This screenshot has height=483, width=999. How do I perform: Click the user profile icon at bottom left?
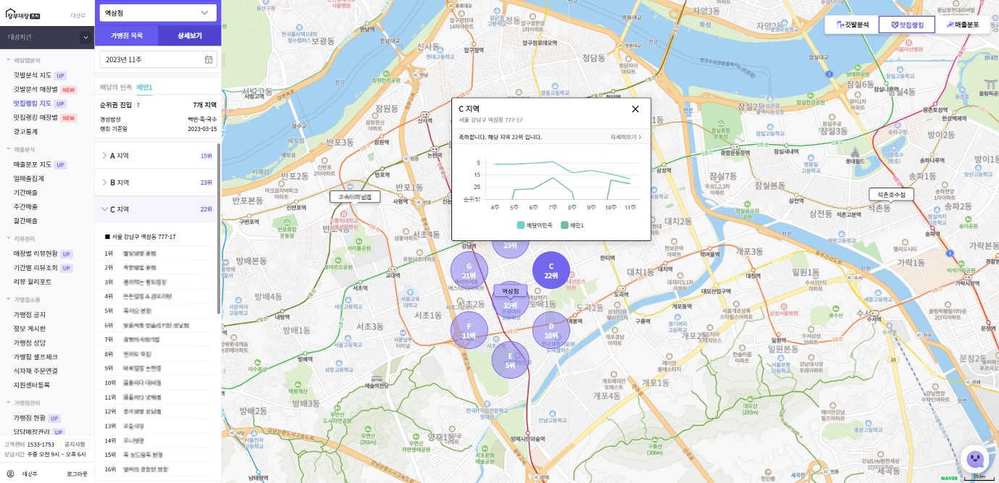pos(10,474)
